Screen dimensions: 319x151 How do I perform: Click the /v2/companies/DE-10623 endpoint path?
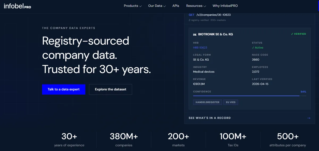pos(213,15)
